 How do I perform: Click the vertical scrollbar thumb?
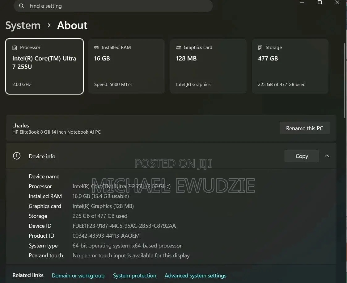(345, 81)
